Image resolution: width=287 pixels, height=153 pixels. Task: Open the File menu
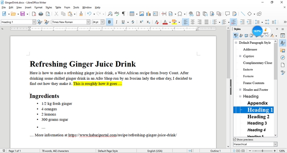(4, 8)
